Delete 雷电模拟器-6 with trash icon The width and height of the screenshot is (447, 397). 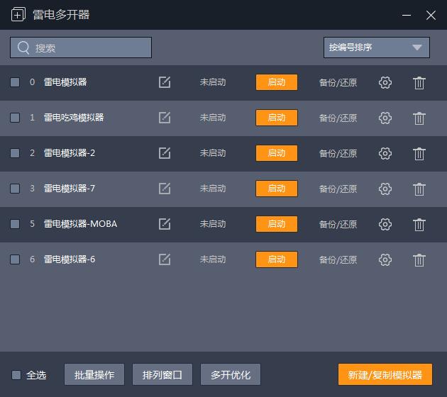pyautogui.click(x=419, y=260)
